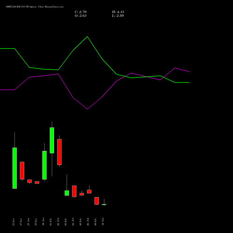The image size is (233, 233).
Task: Click the peak of the green indicator line
Action: pyautogui.click(x=87, y=37)
